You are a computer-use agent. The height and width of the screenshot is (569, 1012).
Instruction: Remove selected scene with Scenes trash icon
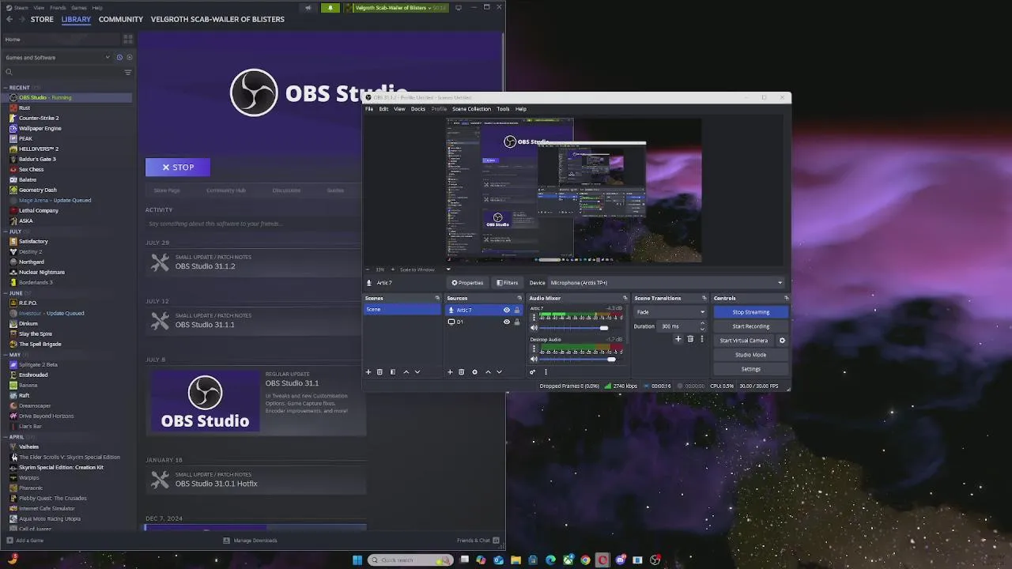(x=379, y=372)
